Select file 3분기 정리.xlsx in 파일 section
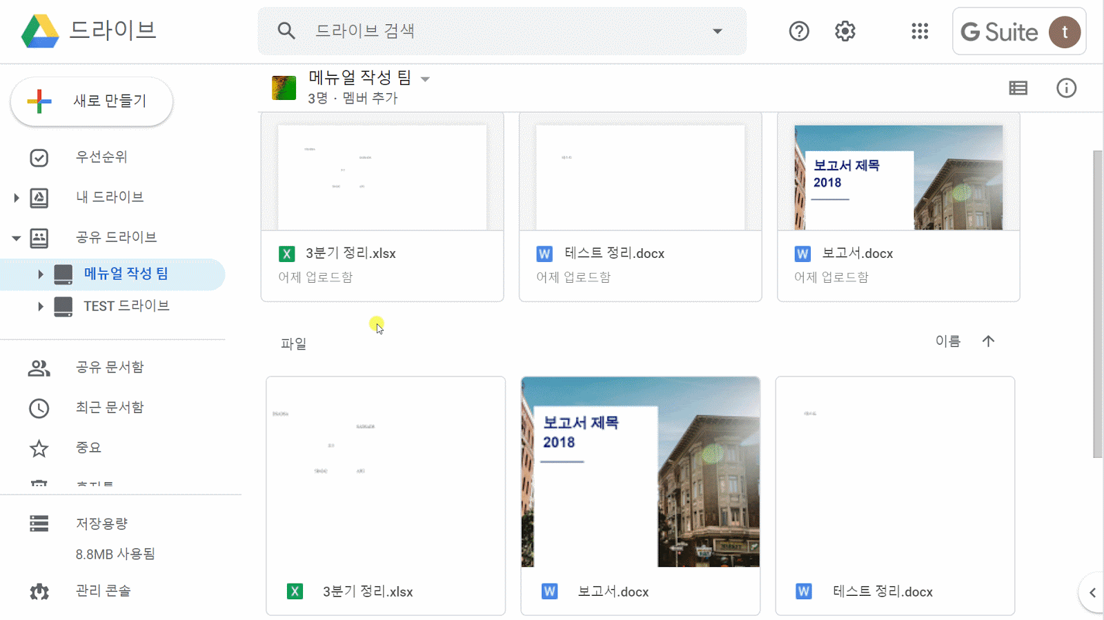This screenshot has height=620, width=1104. pyautogui.click(x=386, y=495)
